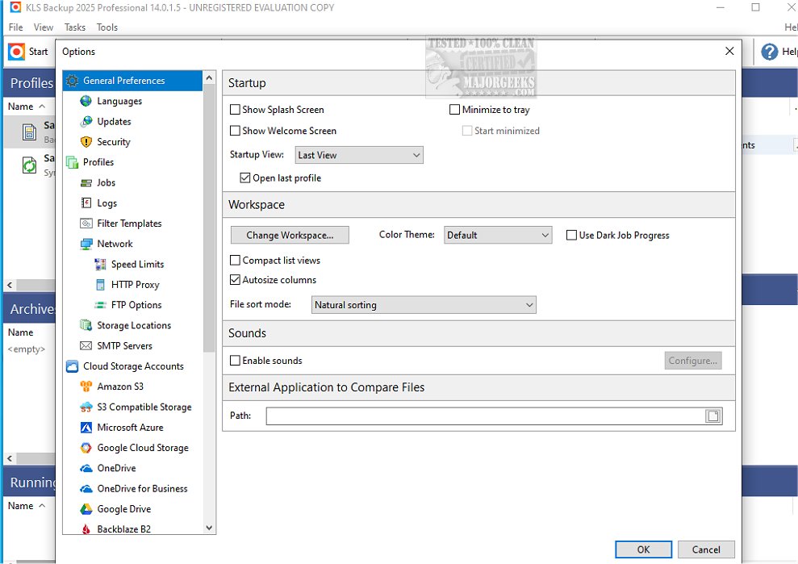Viewport: 798px width, 564px height.
Task: Click the Network monitor icon
Action: (86, 244)
